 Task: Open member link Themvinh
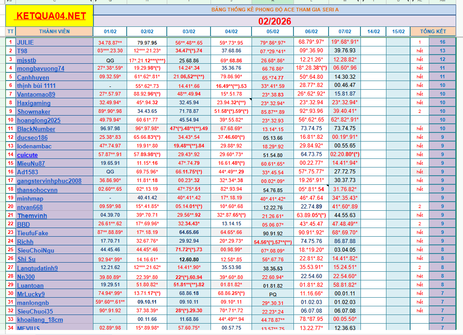32,216
